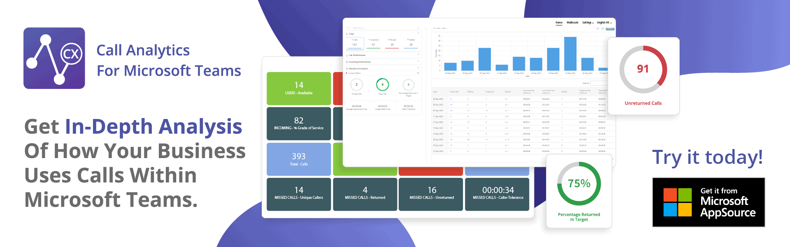
Task: Select the Dialled 28 stat card
Action: 411,43
